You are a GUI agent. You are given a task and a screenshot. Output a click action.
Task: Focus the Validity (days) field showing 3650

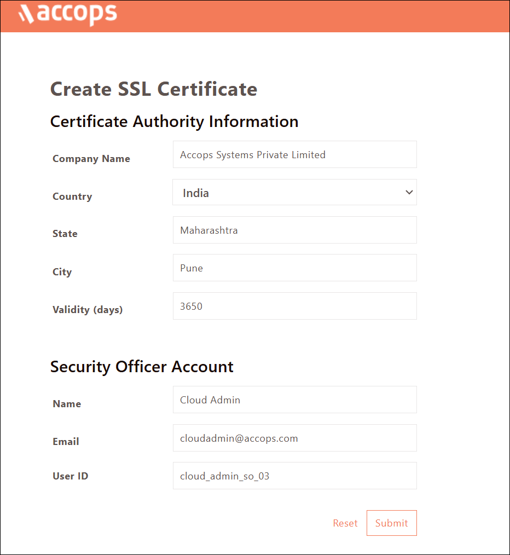click(x=294, y=307)
